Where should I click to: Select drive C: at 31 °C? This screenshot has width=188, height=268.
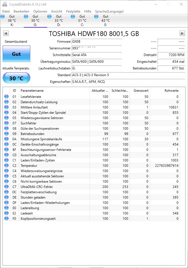[82, 21]
